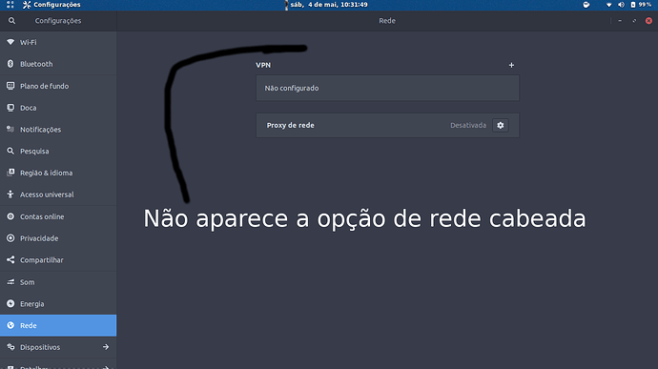The image size is (658, 369).
Task: Expand Dispositivos submenu arrow
Action: 106,347
